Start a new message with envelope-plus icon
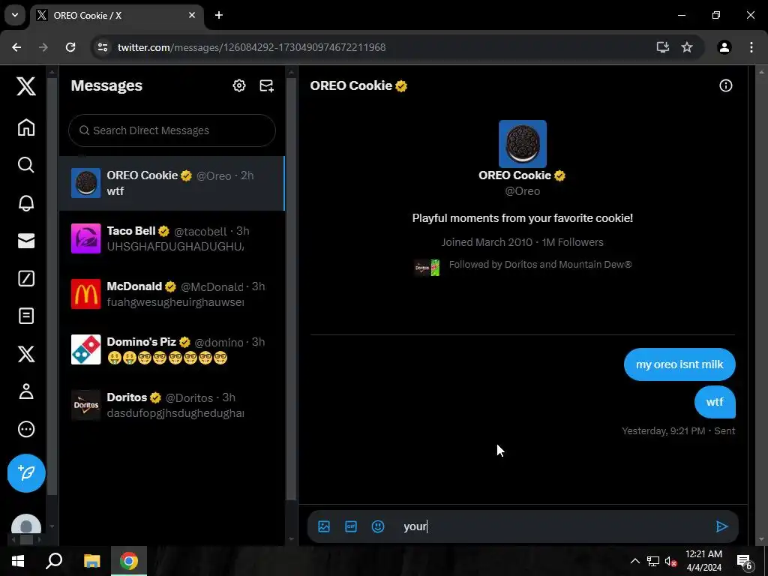The width and height of the screenshot is (768, 576). click(266, 85)
